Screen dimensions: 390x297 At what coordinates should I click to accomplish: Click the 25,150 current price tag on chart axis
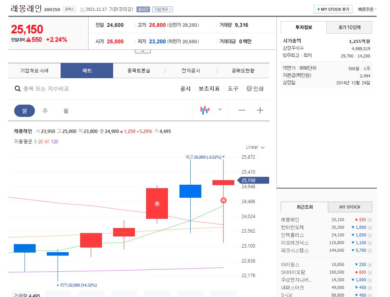tap(253, 180)
